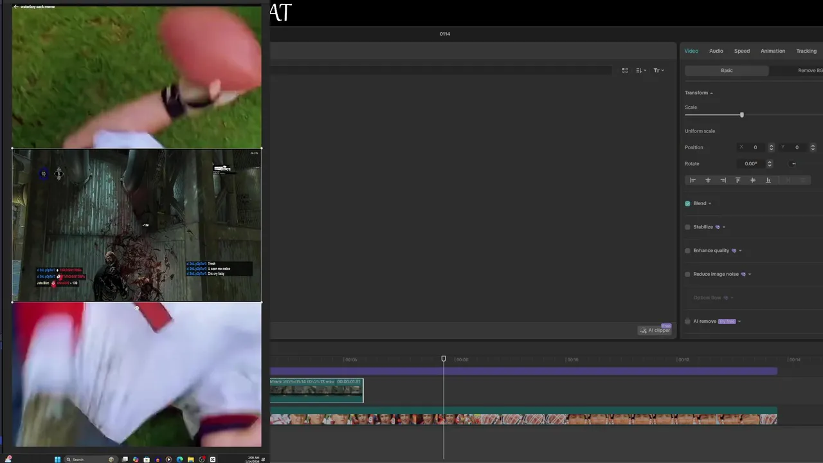Open the Windows Start menu
The height and width of the screenshot is (463, 823).
tap(57, 459)
